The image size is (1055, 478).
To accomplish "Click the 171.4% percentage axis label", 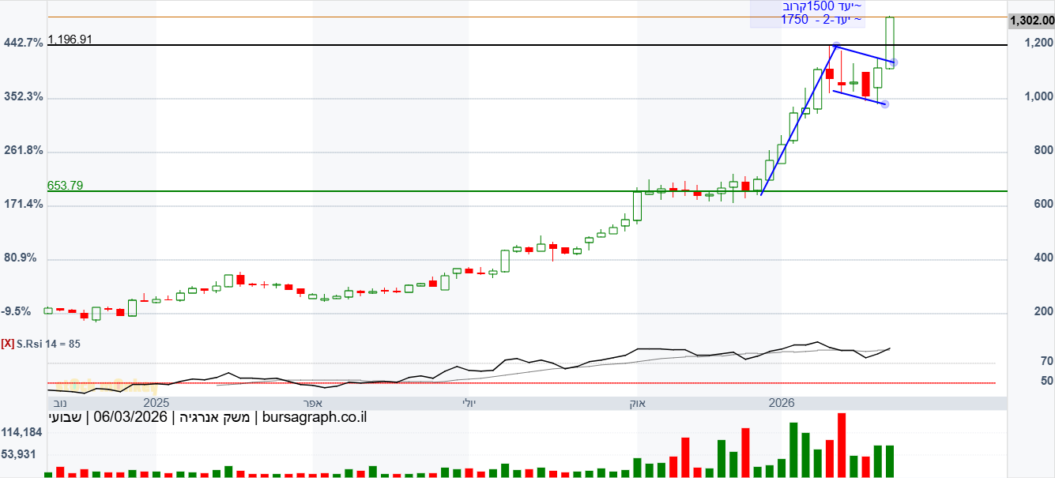I will coord(24,204).
